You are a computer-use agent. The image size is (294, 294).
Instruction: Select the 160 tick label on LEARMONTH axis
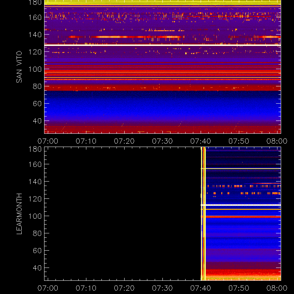(x=35, y=164)
